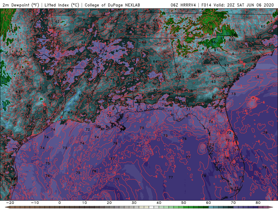Click the '06Z HRRRV4' model run label

coord(183,5)
